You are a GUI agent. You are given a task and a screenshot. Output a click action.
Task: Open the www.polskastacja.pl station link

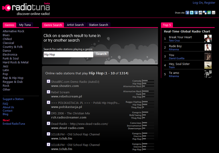(x=66, y=107)
